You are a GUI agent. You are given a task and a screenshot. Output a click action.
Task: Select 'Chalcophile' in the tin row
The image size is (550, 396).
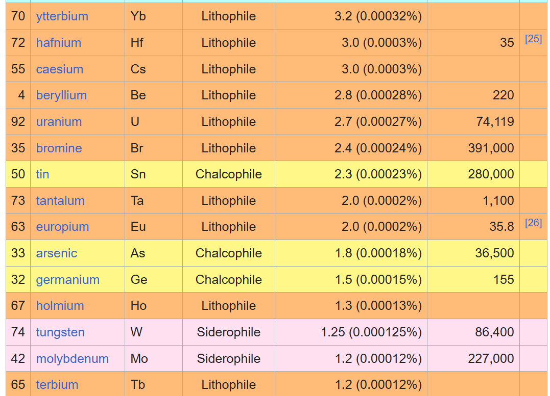229,174
